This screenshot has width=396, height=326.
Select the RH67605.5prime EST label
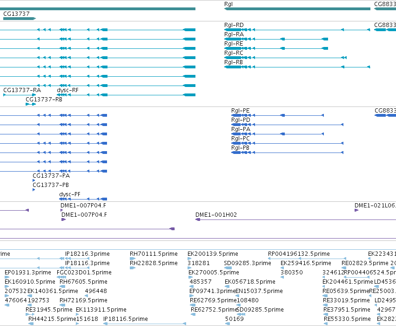pos(83,282)
